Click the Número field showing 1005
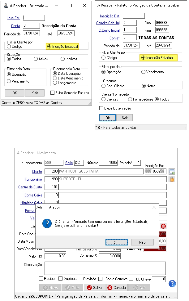 coord(108,163)
